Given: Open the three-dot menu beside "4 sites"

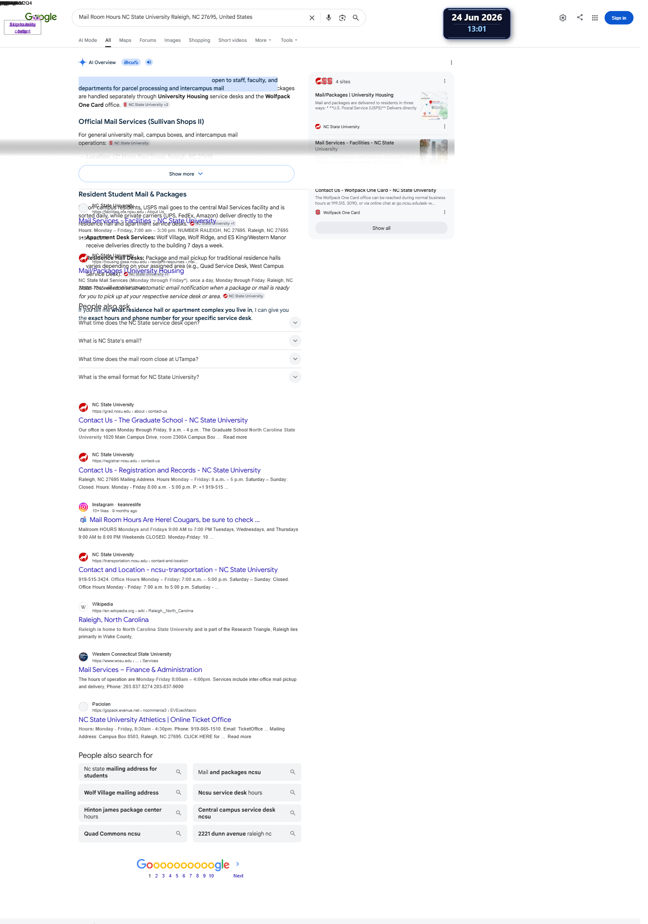Looking at the screenshot, I should pyautogui.click(x=444, y=81).
